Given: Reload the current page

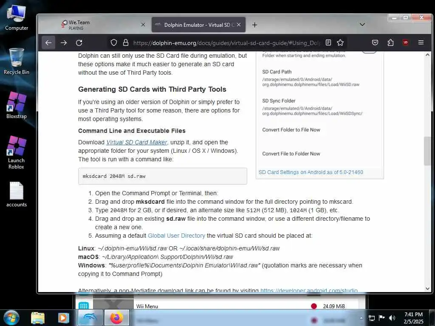Looking at the screenshot, I should (x=79, y=43).
